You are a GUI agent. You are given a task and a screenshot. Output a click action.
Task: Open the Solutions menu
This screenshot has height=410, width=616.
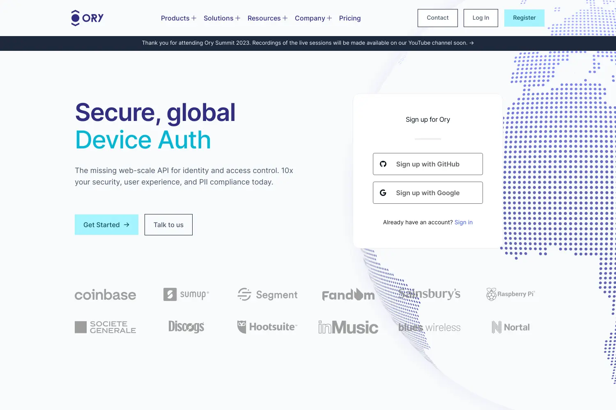click(222, 18)
